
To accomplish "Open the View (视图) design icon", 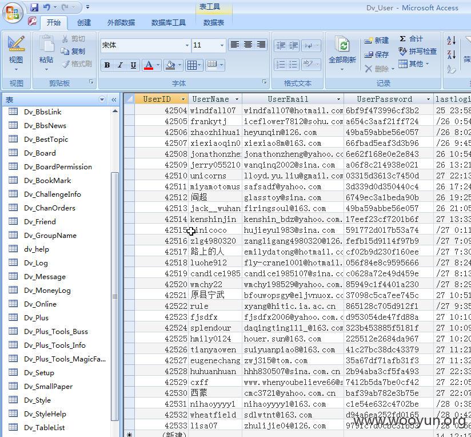I will click(x=16, y=44).
